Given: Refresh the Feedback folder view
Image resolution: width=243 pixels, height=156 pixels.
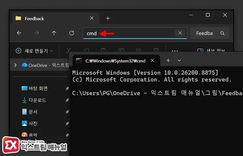Looking at the screenshot, I should pos(72,33).
